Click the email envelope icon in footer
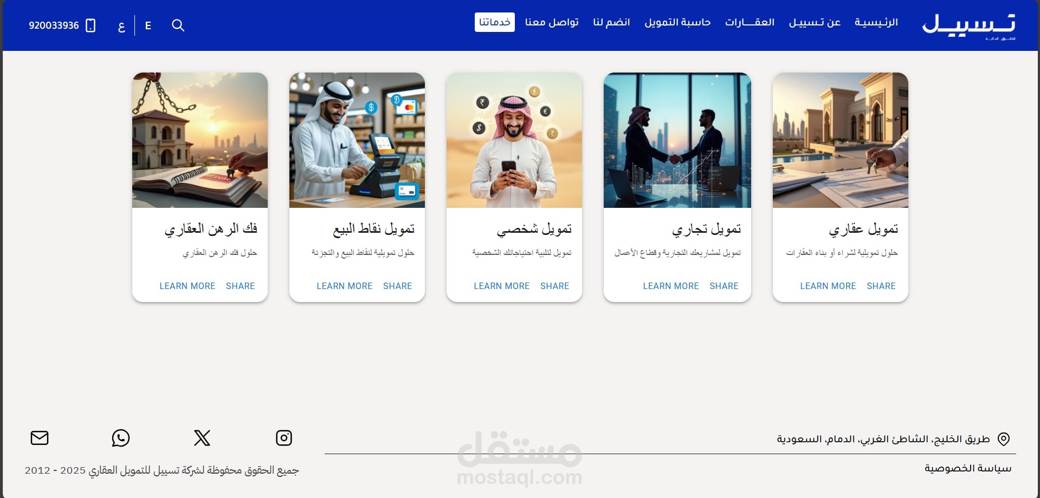Screen dimensions: 1040x498 pos(40,438)
